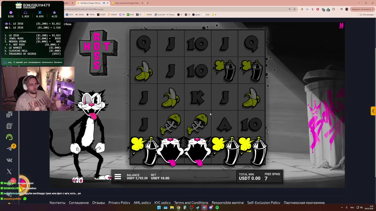Open Self-Exclusion Policy footer link

pyautogui.click(x=263, y=203)
